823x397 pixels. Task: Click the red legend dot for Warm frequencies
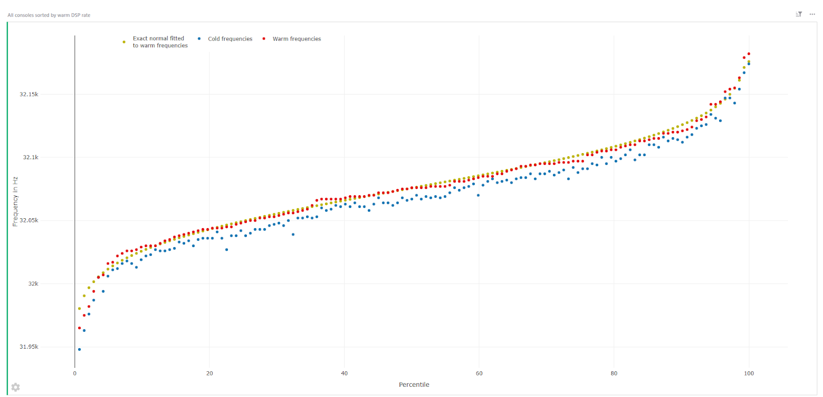coord(264,39)
